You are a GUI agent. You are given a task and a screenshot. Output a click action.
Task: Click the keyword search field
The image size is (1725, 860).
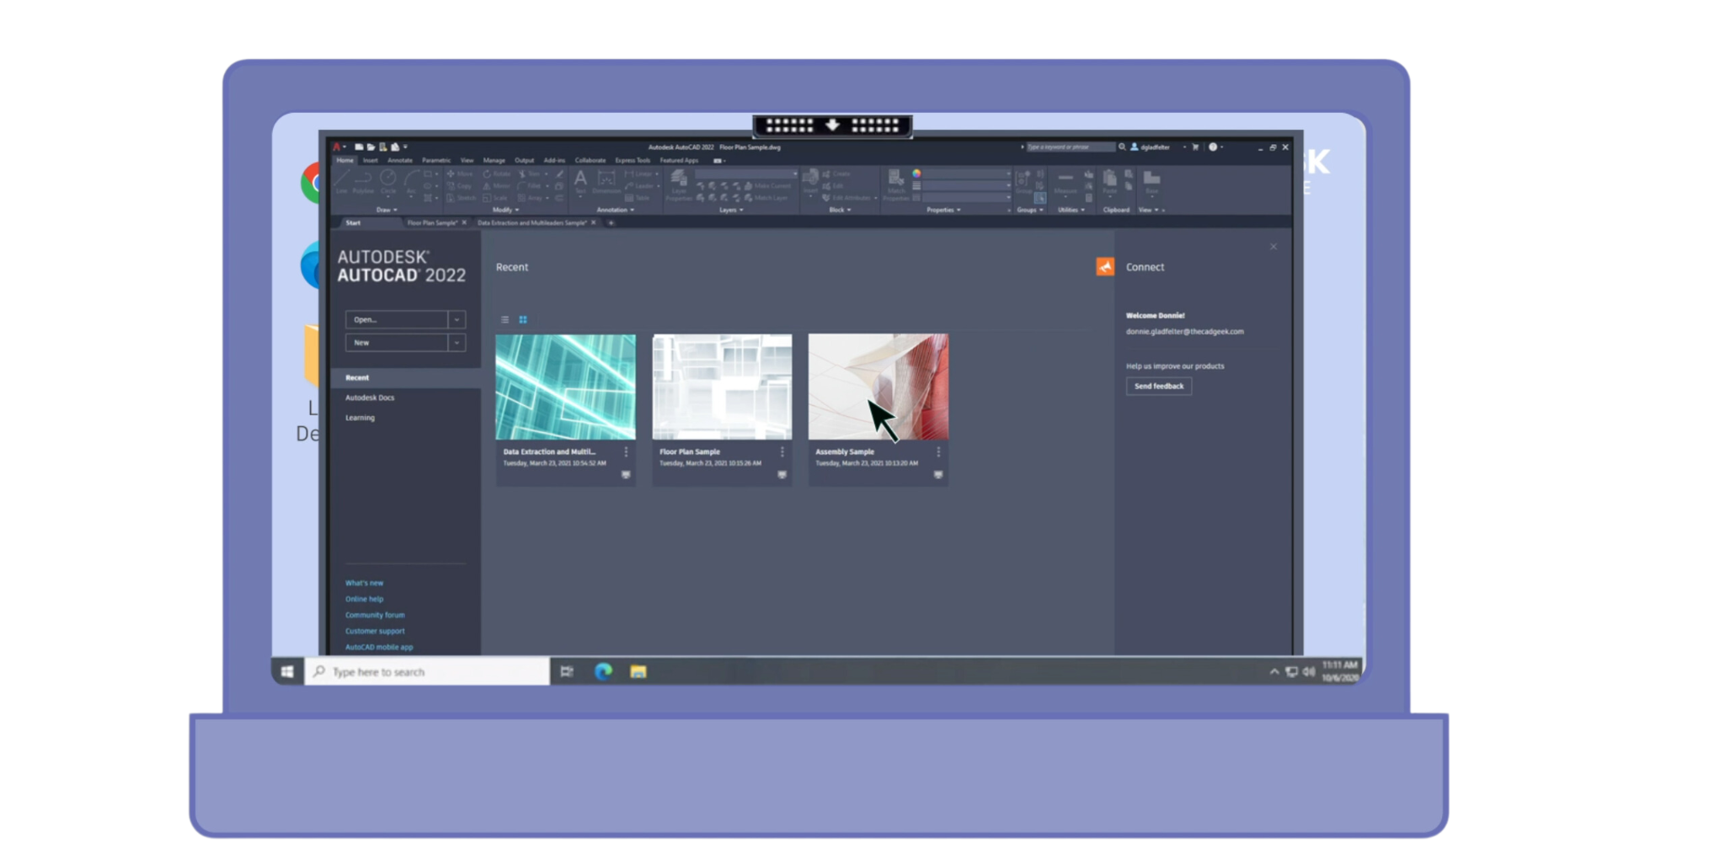pos(1070,147)
